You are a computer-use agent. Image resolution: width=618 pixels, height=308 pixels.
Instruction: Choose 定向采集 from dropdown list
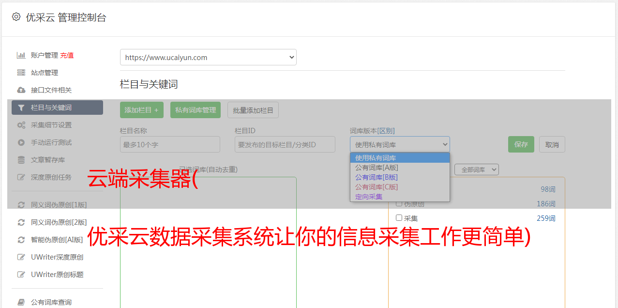(400, 197)
